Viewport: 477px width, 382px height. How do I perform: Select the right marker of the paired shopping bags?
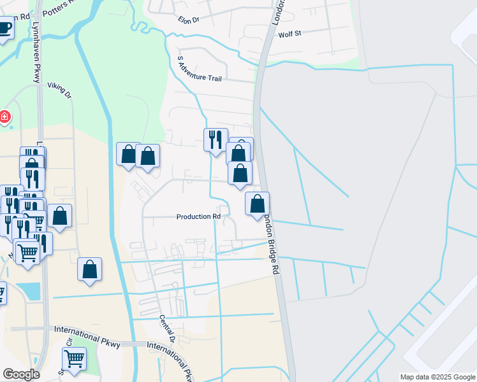click(147, 156)
